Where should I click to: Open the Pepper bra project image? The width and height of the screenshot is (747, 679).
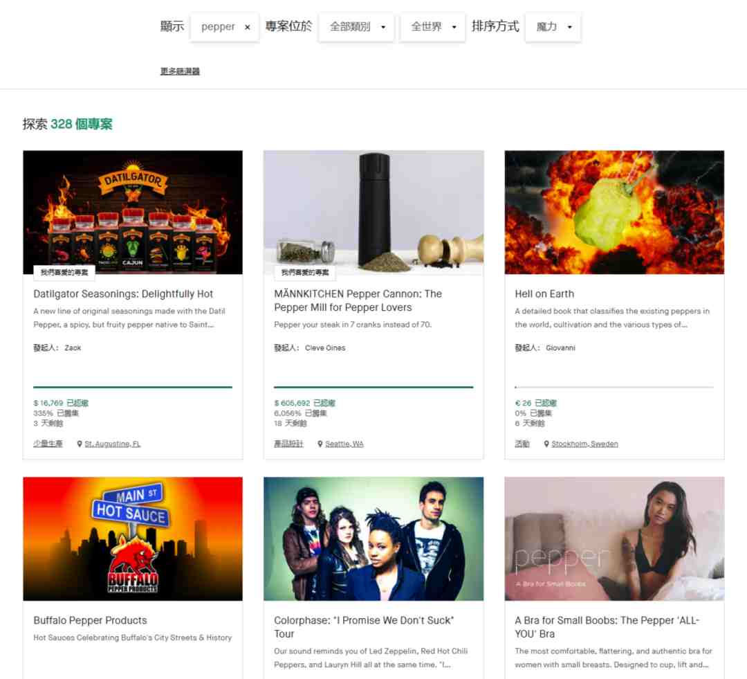coord(614,538)
